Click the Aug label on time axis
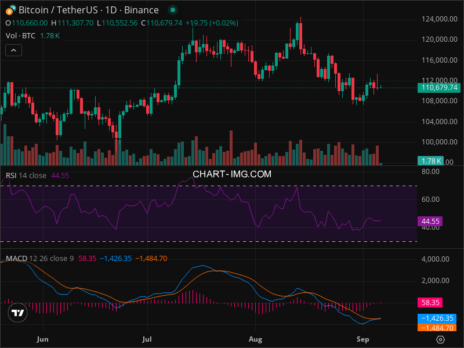464x348 pixels. [x=255, y=339]
